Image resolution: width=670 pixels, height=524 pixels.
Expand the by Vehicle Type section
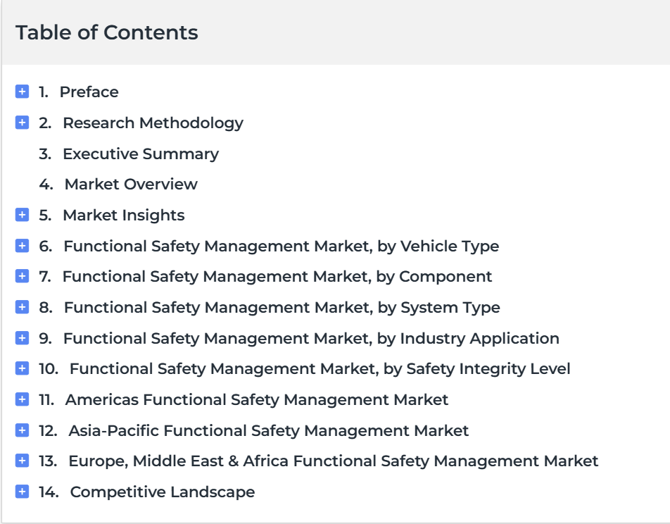(x=23, y=246)
